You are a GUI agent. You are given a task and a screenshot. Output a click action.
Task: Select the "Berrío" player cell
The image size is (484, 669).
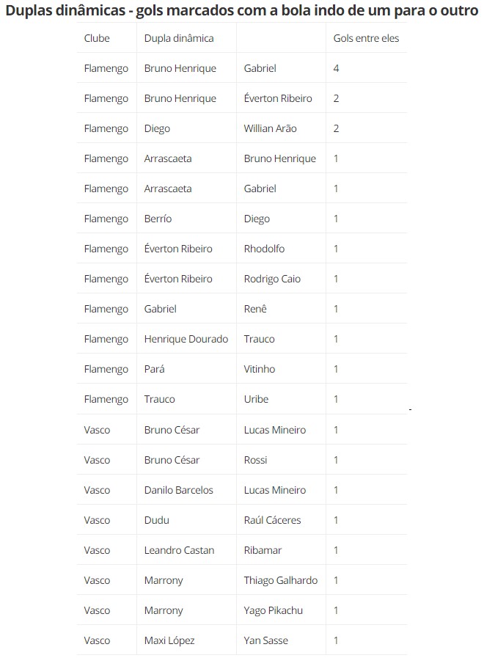[x=158, y=219]
